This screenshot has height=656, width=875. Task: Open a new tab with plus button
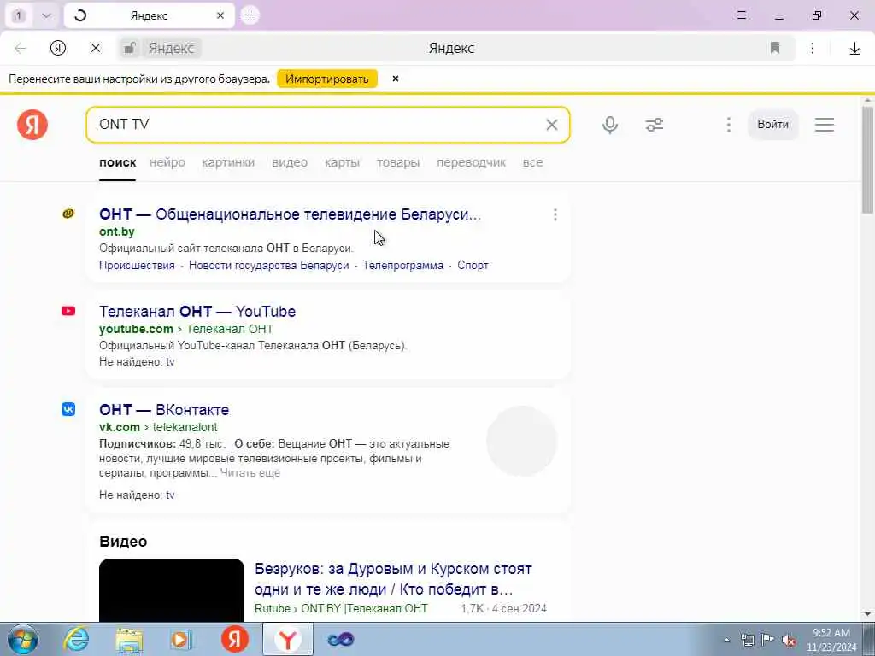250,15
